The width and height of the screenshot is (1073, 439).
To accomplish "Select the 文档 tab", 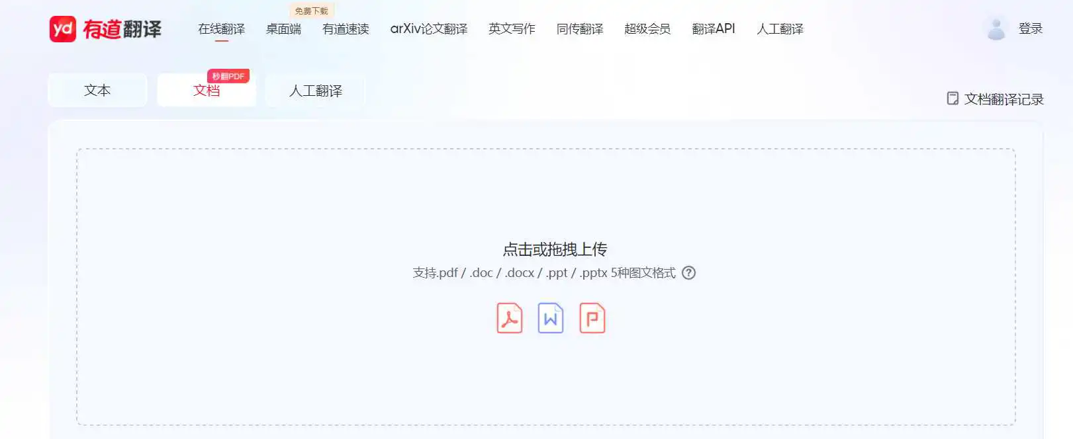I will [x=207, y=90].
